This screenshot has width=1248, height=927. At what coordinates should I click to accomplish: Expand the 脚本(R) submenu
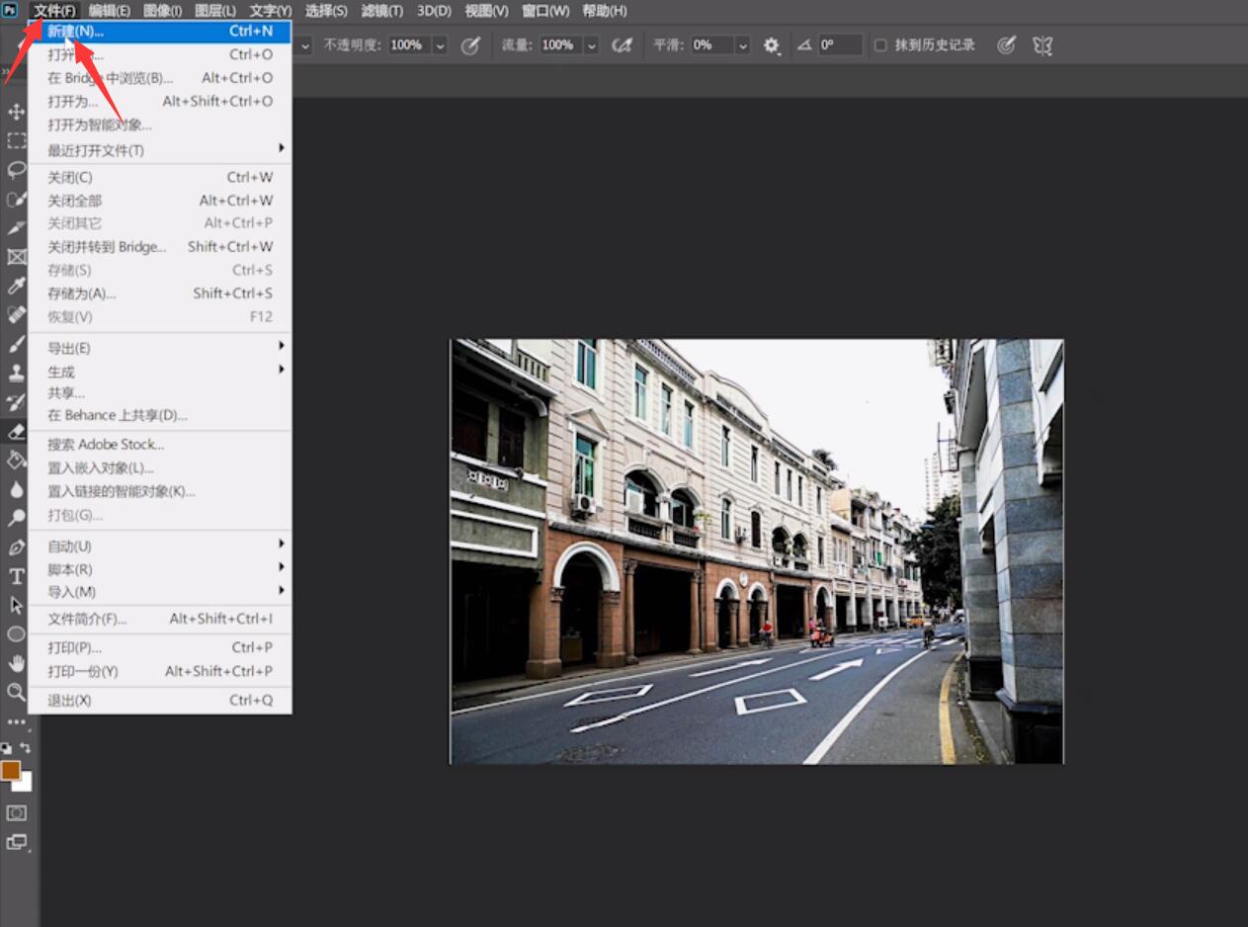click(x=281, y=567)
